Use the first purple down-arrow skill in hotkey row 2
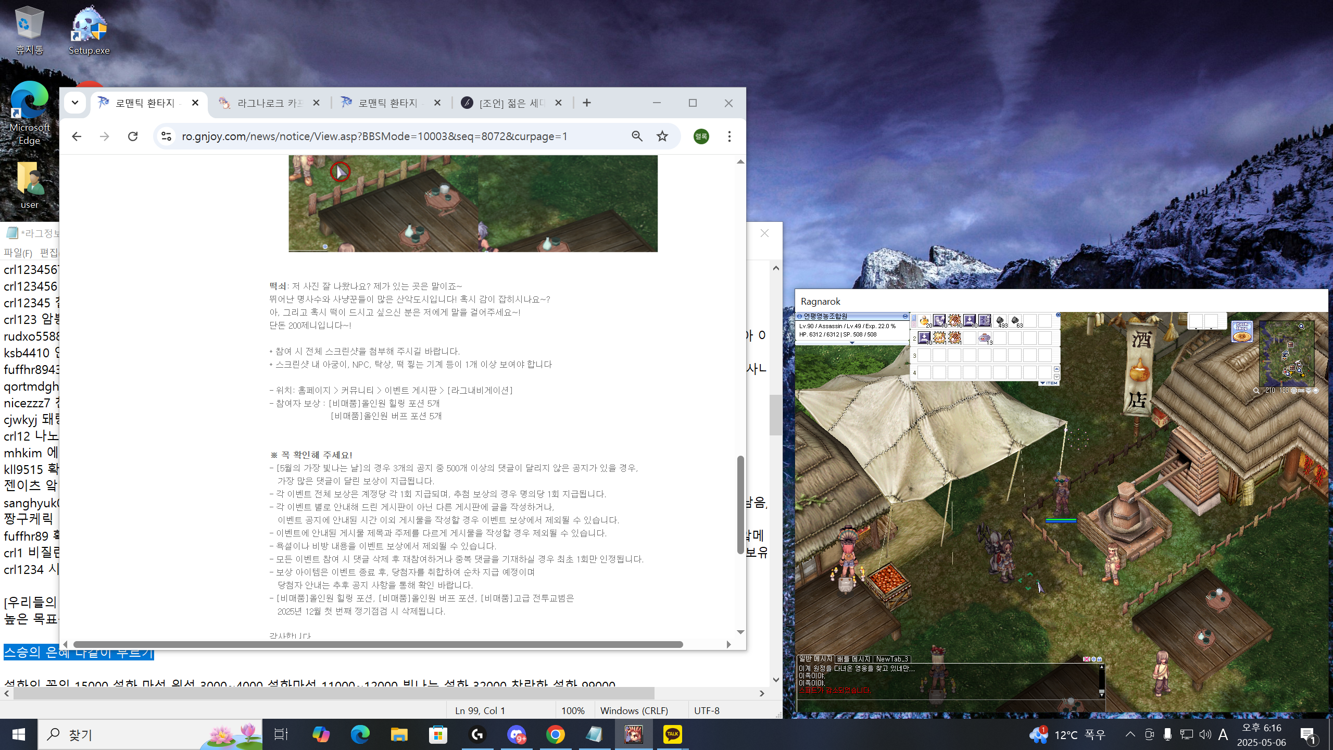The image size is (1333, 750). click(x=924, y=338)
